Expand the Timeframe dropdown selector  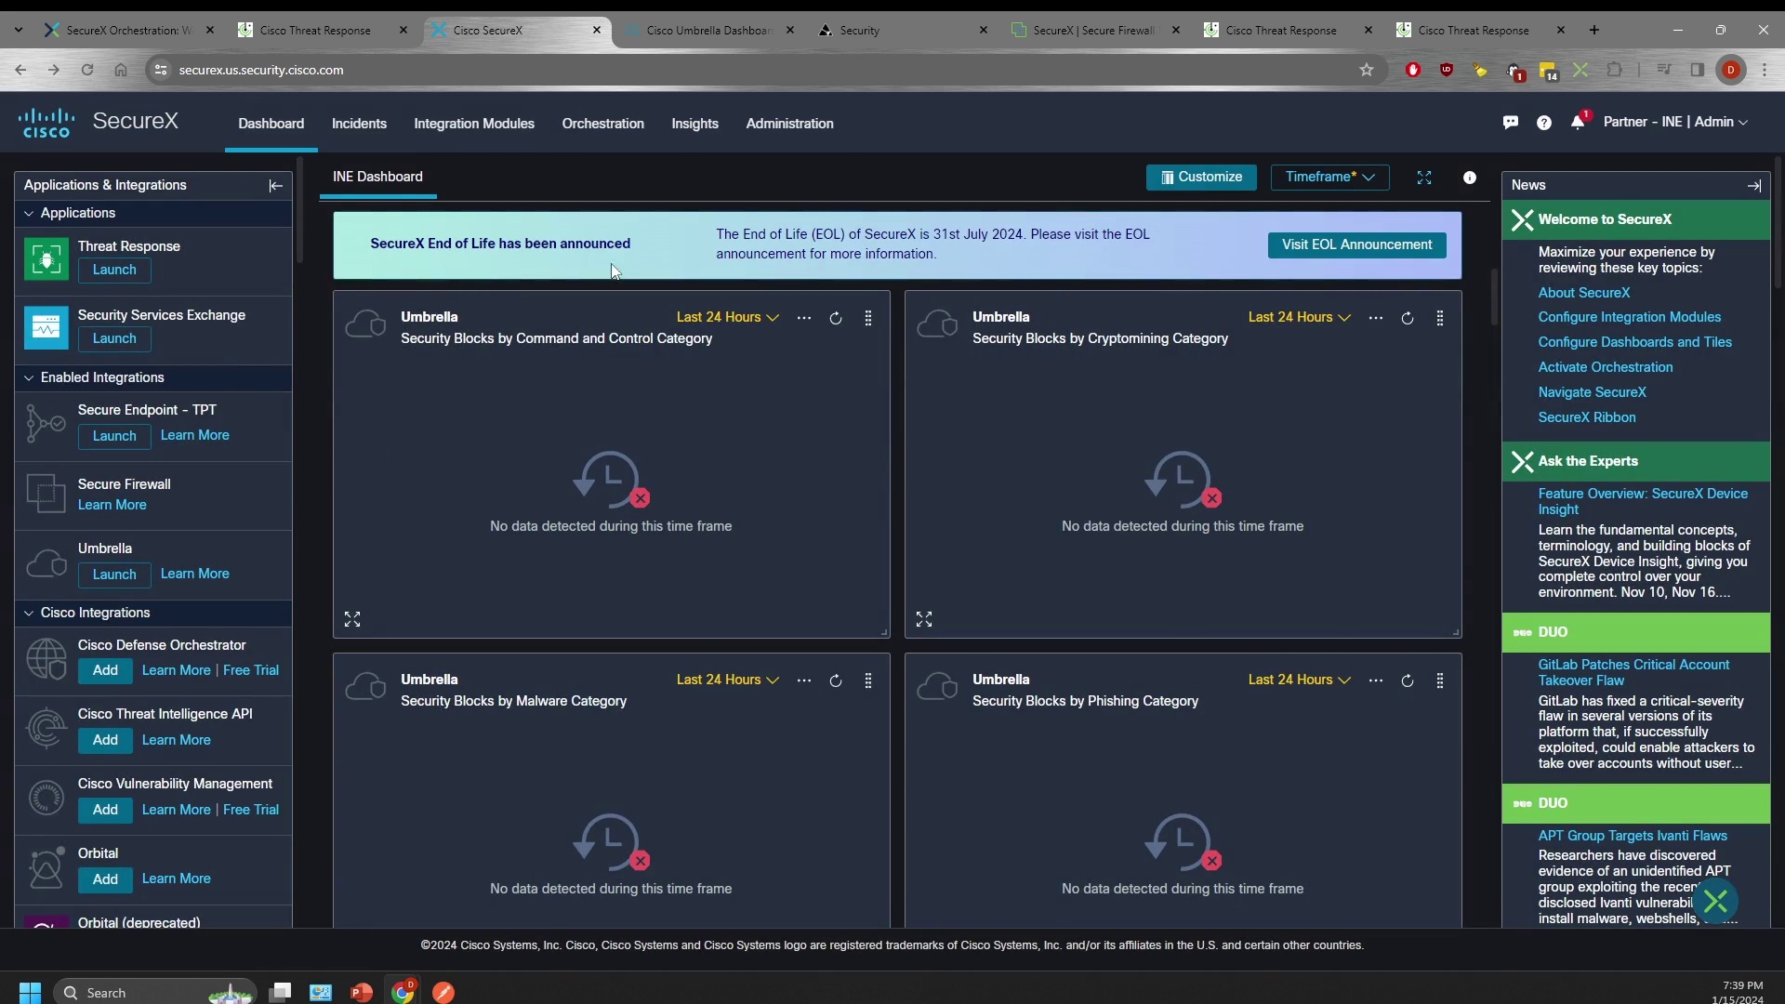pos(1329,177)
